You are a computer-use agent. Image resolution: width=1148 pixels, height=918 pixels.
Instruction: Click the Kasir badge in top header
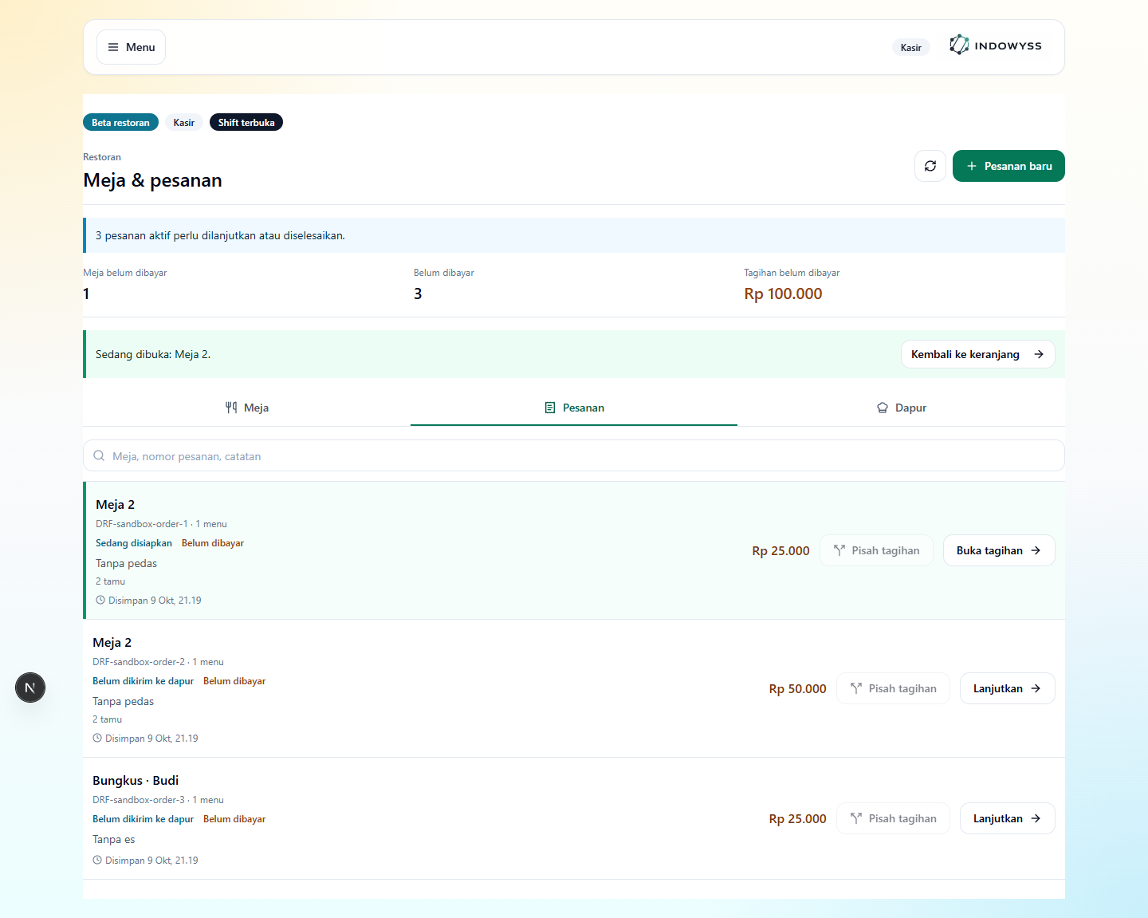[x=910, y=47]
